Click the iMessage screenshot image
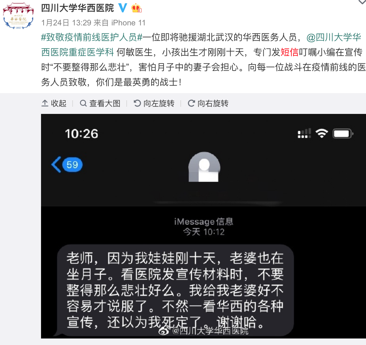Image resolution: width=366 pixels, height=345 pixels. 204,226
